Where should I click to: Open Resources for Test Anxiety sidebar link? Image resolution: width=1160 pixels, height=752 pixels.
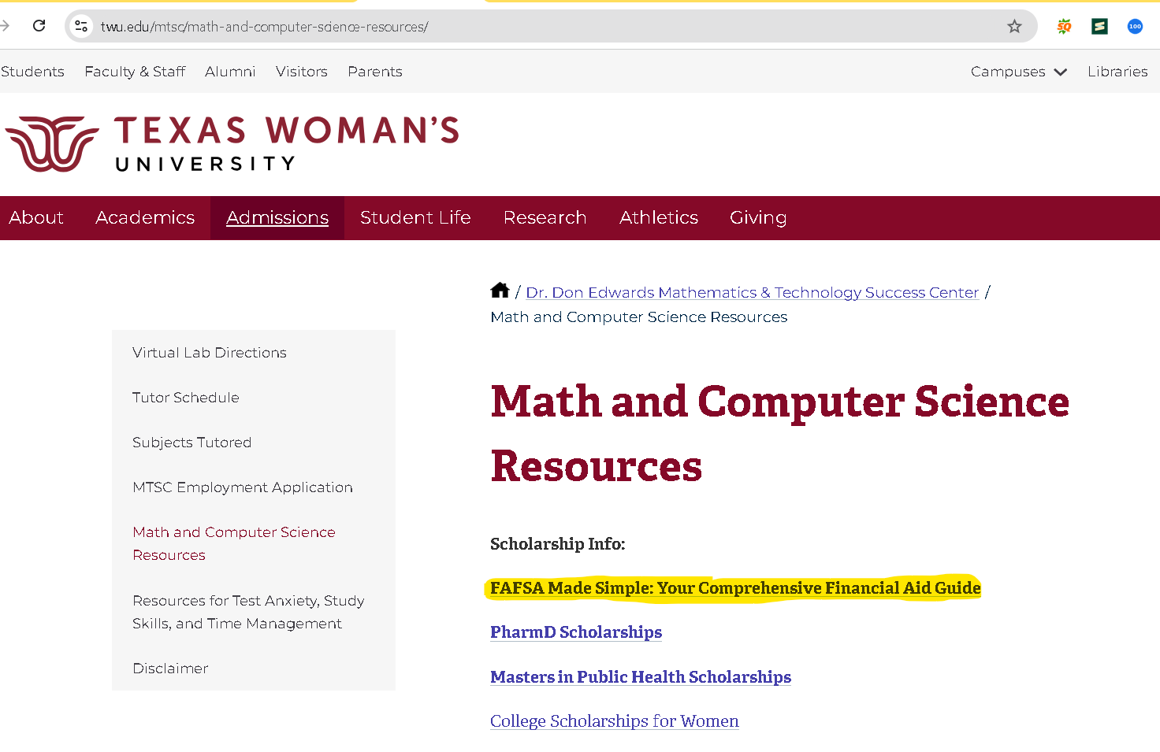(x=248, y=612)
